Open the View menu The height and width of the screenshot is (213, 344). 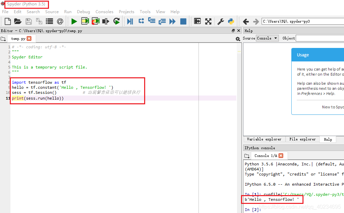tap(160, 11)
